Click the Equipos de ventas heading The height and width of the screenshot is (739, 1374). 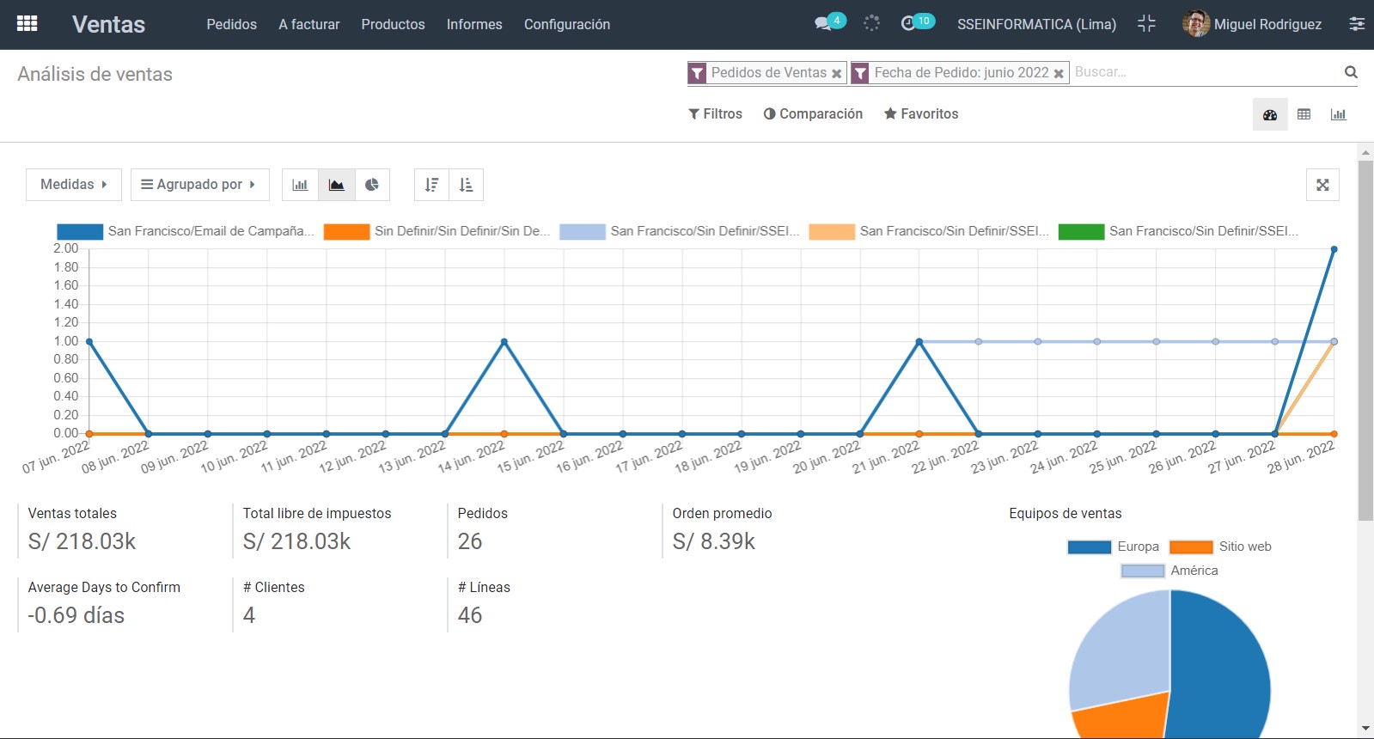click(x=1066, y=513)
